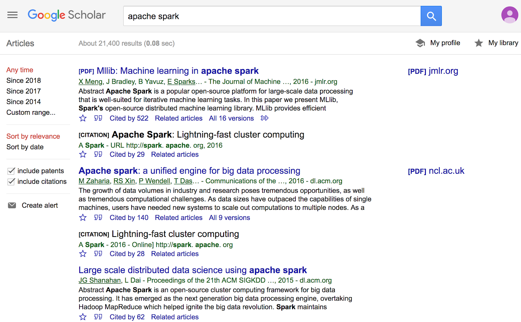Open author X Meng's profile
This screenshot has height=322, width=521.
(91, 82)
